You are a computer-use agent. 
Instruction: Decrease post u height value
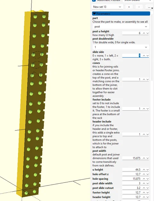pyautogui.click(x=148, y=33)
